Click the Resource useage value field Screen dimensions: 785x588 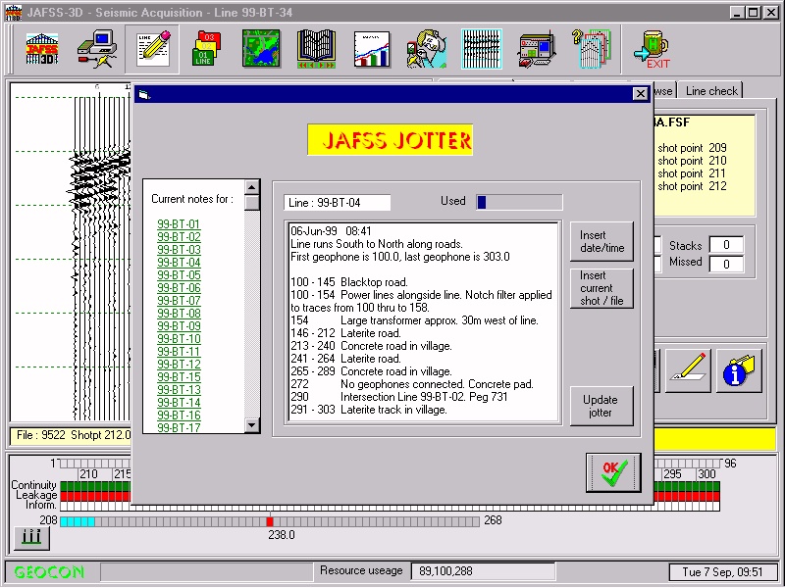(483, 571)
